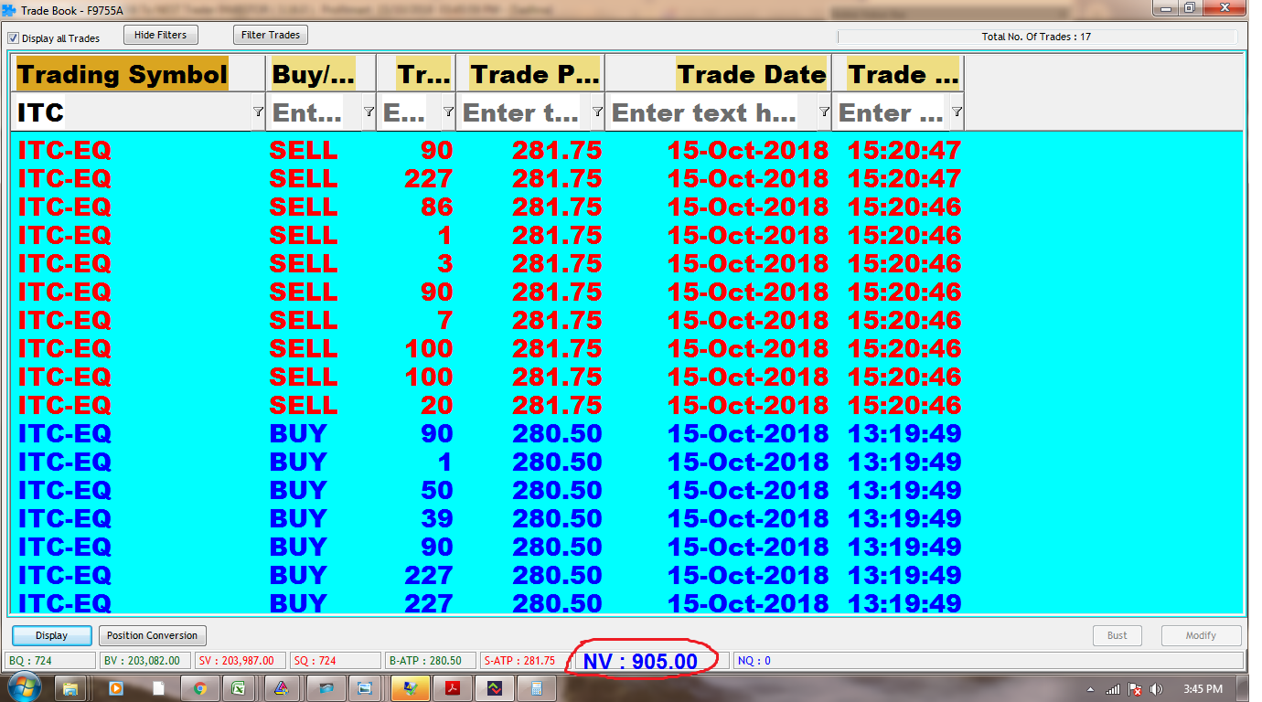Click the Hide Filters button

point(160,35)
